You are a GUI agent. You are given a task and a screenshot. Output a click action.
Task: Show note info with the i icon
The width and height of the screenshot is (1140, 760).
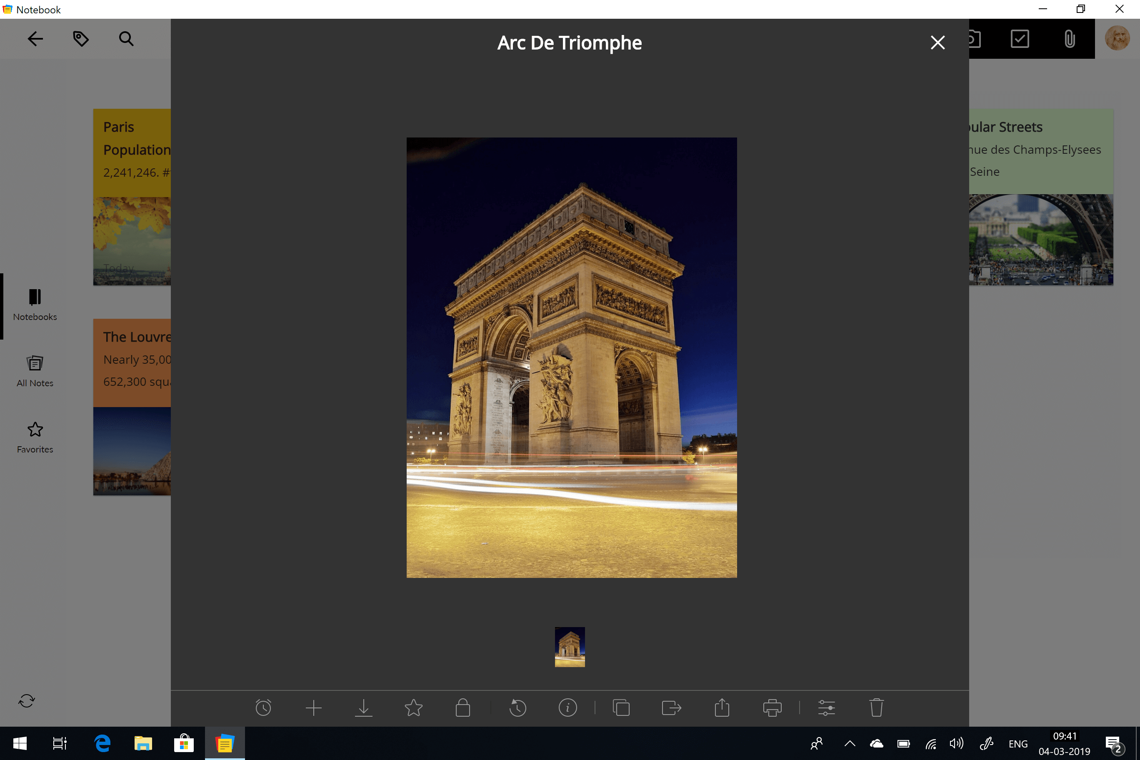(567, 707)
